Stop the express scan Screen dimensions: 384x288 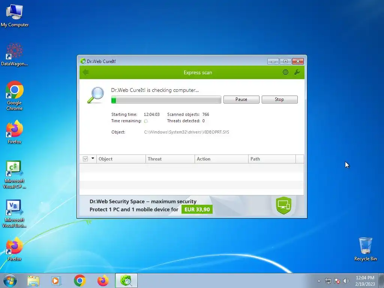point(280,99)
